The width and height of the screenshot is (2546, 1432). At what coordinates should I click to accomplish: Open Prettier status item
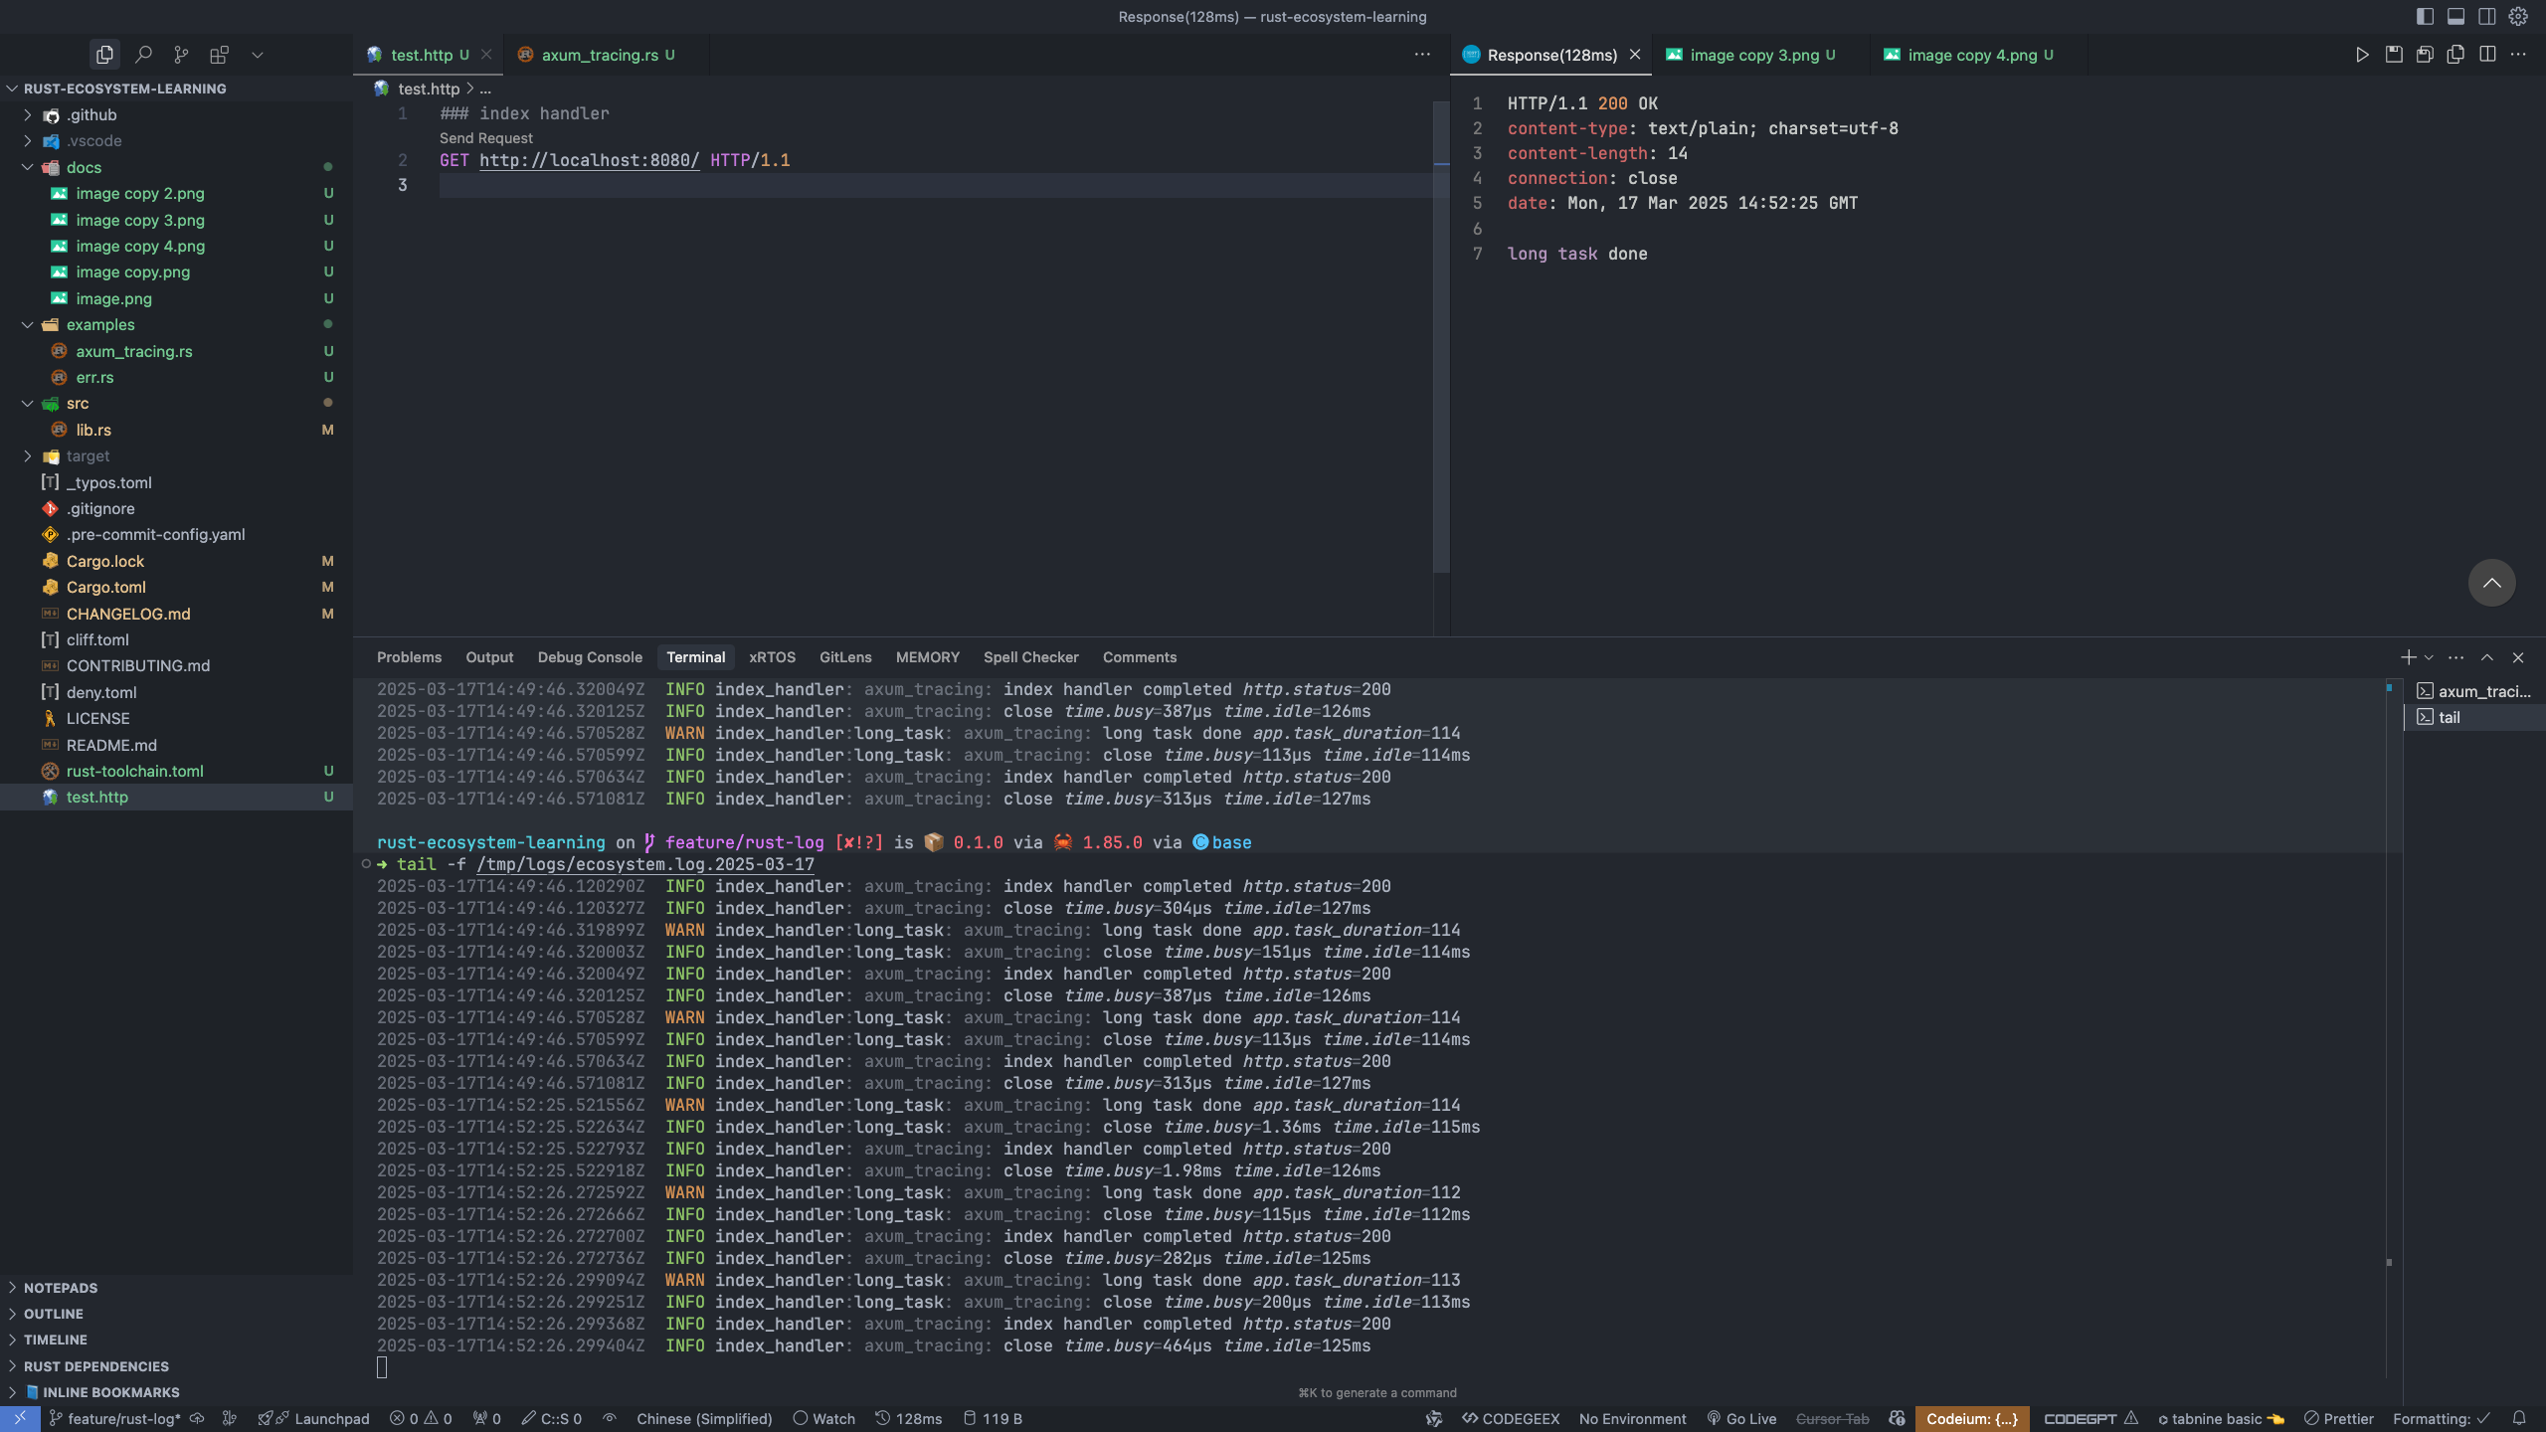click(2339, 1419)
